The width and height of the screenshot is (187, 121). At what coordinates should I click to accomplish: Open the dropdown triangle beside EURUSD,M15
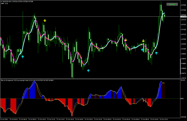coord(1,1)
